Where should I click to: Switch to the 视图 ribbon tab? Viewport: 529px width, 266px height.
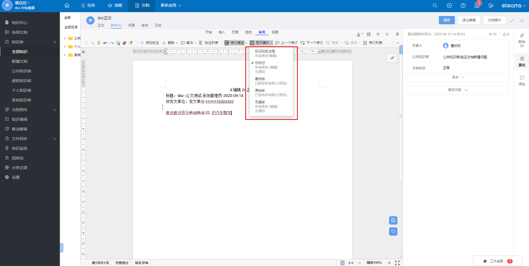tap(275, 32)
